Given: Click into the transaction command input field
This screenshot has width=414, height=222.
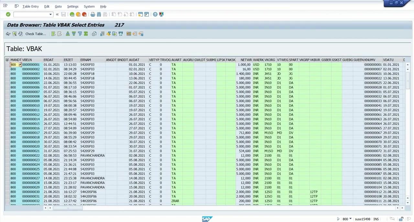Looking at the screenshot, I should pos(31,14).
